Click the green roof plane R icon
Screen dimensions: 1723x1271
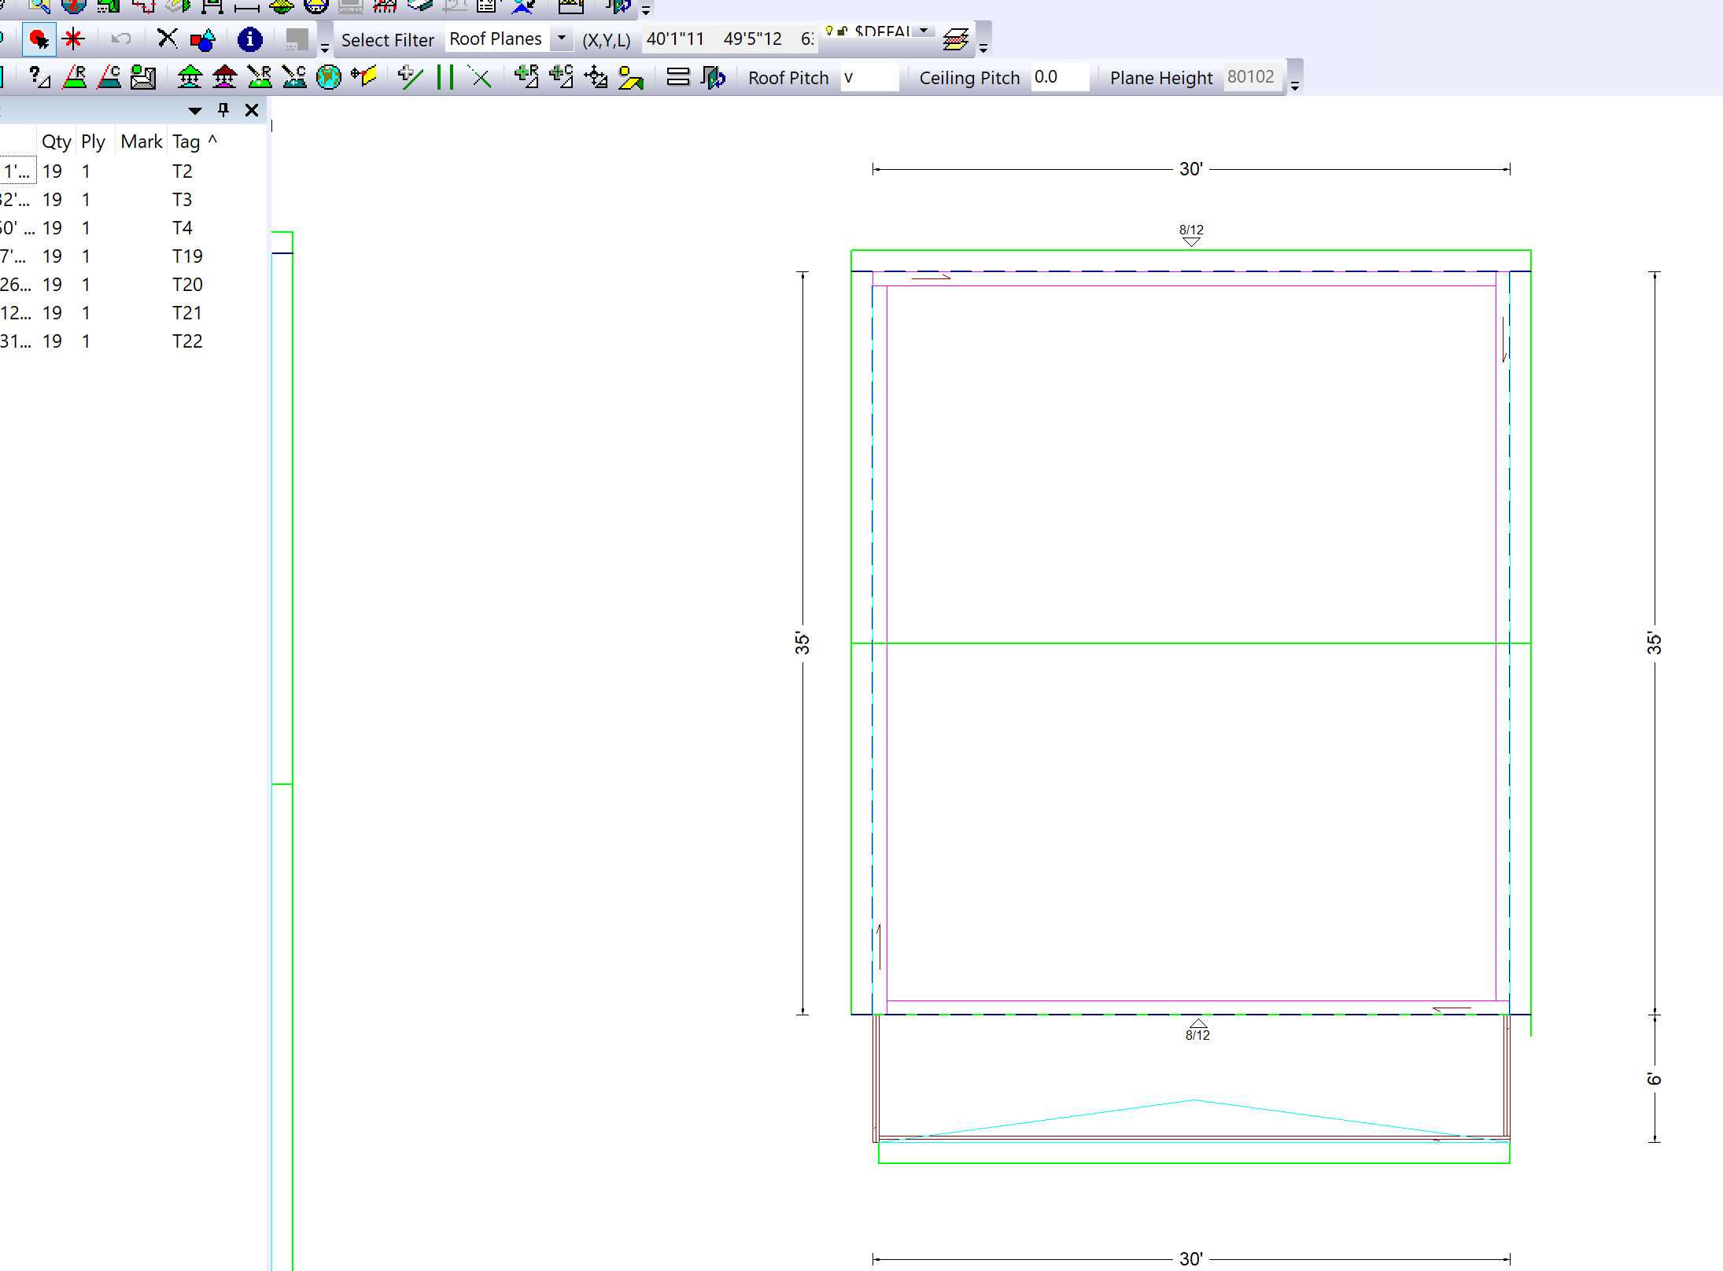coord(75,77)
